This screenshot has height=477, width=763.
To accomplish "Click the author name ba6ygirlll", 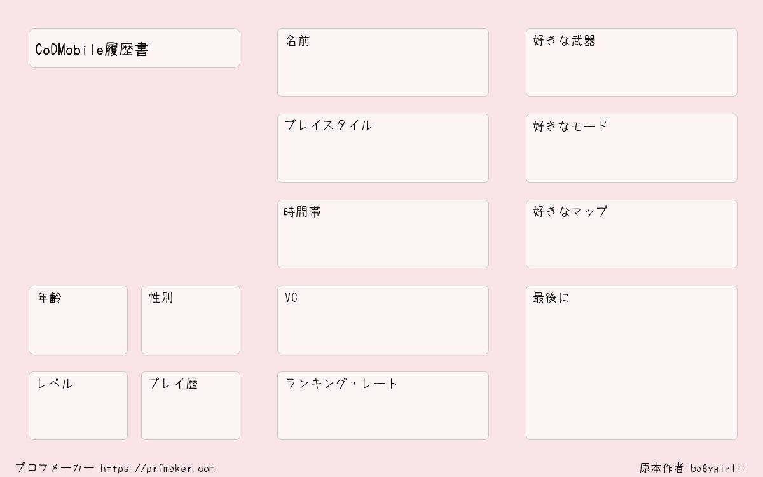I will coord(719,469).
